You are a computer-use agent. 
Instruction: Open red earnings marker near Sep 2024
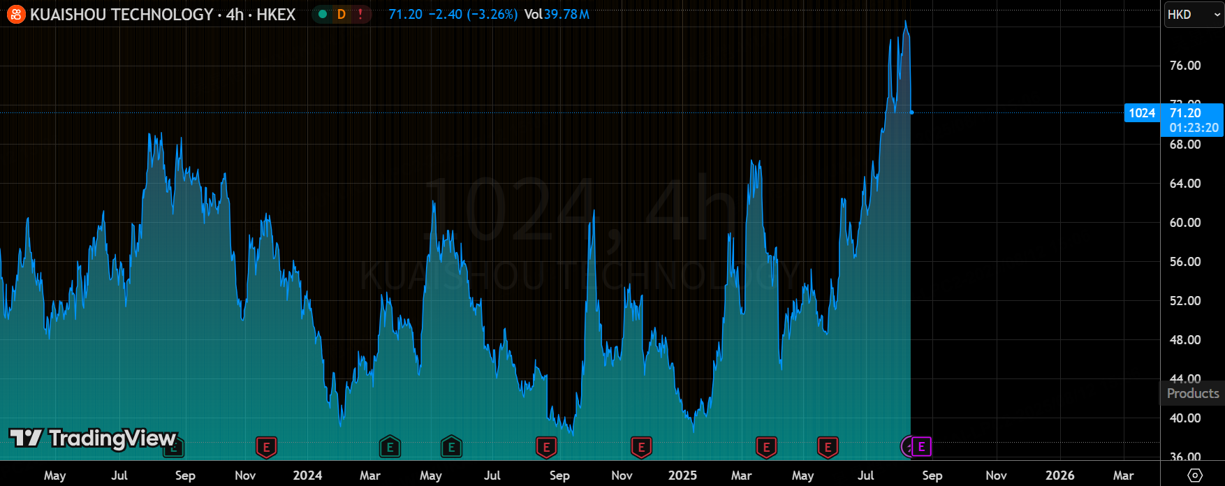pyautogui.click(x=546, y=447)
